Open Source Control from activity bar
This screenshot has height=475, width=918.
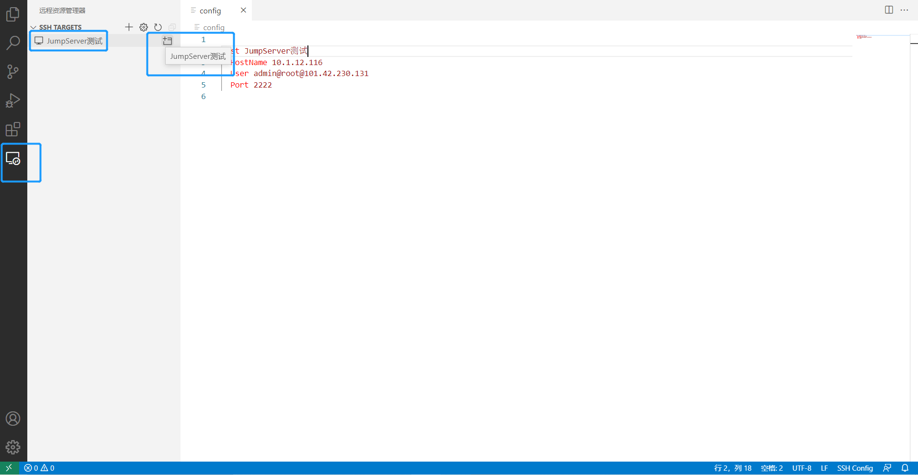(13, 72)
